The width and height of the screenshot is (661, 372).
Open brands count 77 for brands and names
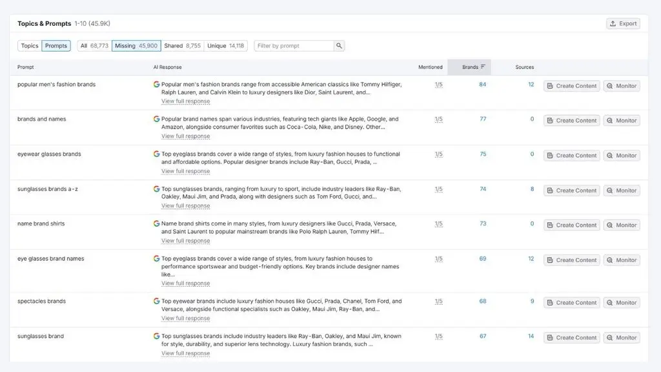[483, 119]
